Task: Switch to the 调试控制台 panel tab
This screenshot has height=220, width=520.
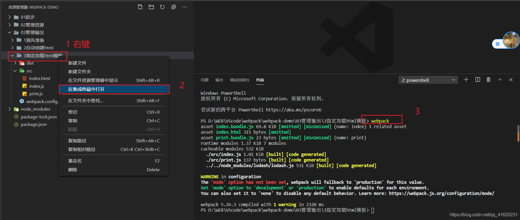Action: [240, 80]
